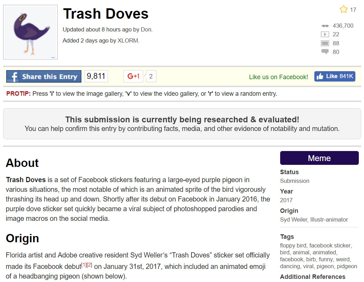
Task: Open the Trash Doves pigeon thumbnail
Action: pyautogui.click(x=30, y=32)
